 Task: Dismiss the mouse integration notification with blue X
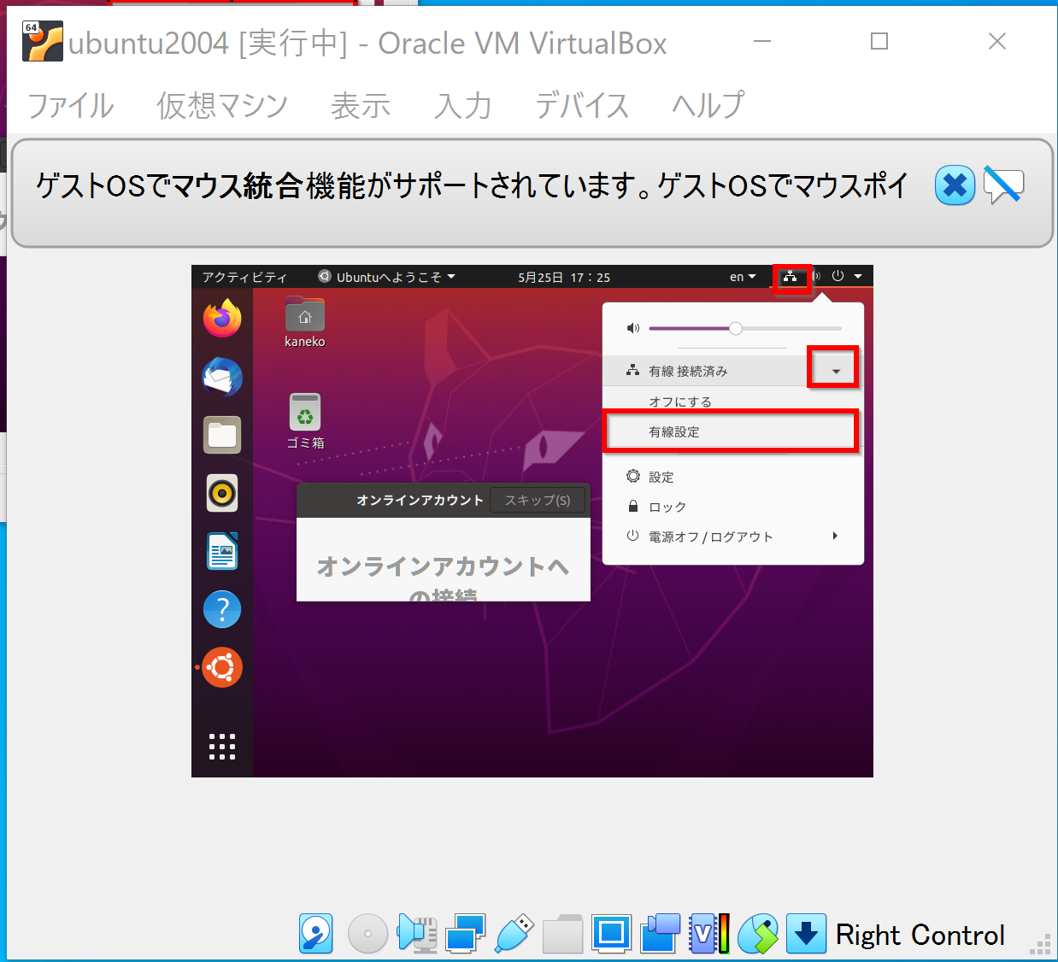(955, 185)
